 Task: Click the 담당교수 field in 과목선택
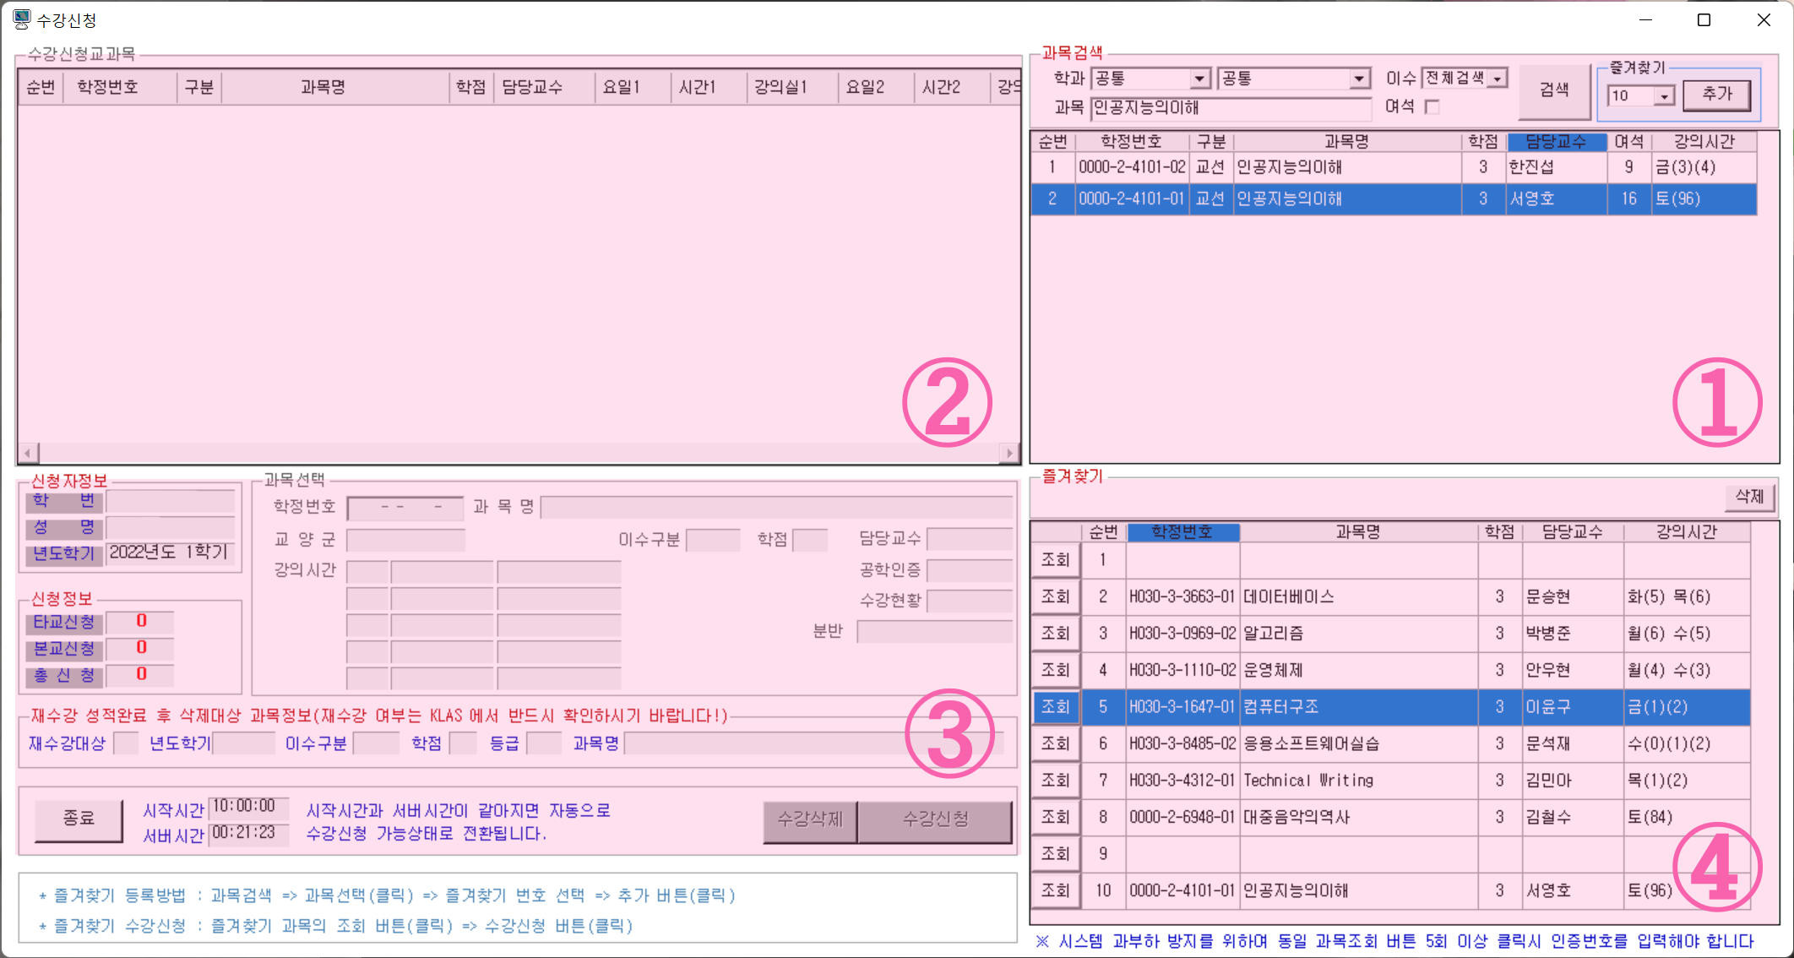click(x=970, y=539)
